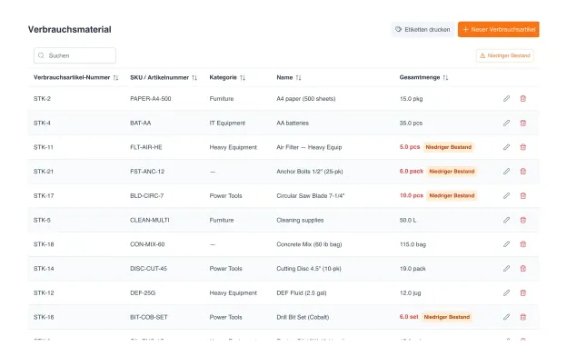Edit the Anchor Bolts STK-21 item
The height and width of the screenshot is (356, 567).
[506, 172]
